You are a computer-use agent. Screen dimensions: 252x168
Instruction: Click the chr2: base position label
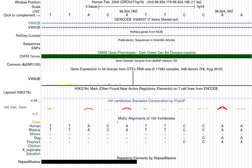[x=36, y=11]
